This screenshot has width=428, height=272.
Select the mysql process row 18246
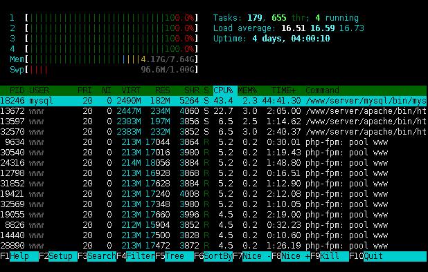[x=213, y=101]
